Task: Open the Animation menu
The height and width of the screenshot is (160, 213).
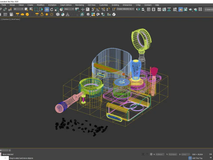Action: 52,5
